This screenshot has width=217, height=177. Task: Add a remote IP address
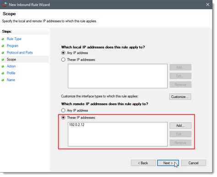180,125
